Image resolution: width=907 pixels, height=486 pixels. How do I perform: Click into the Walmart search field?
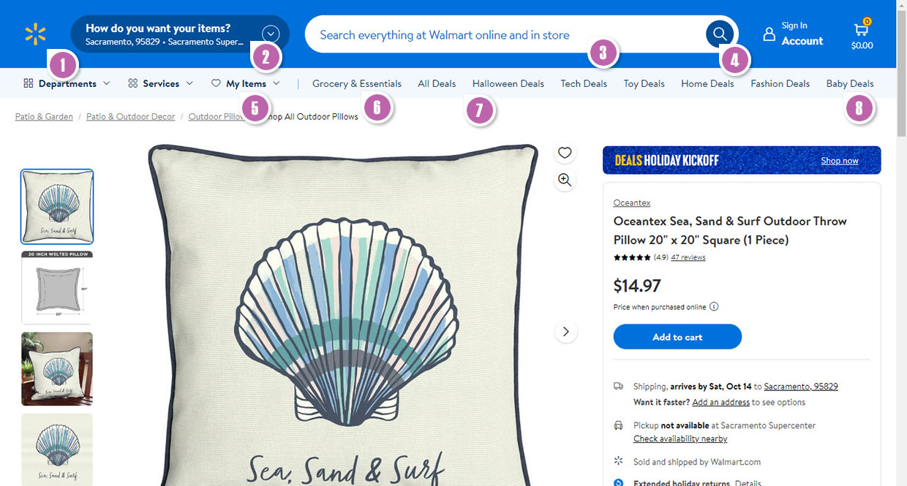(497, 35)
